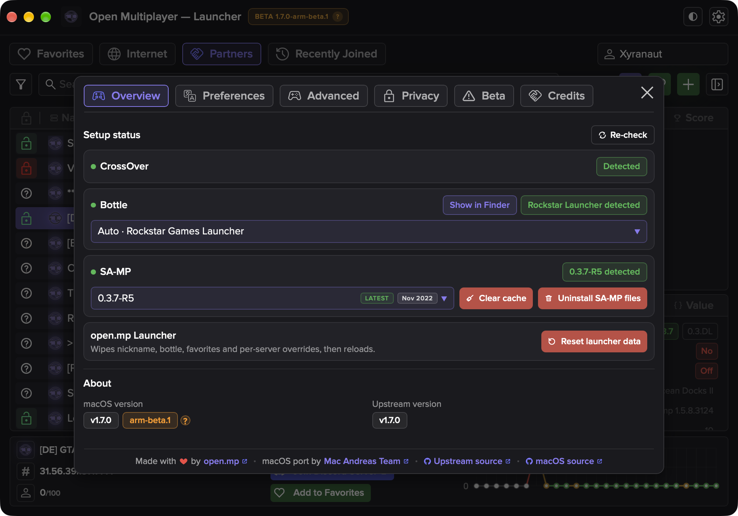Click the question mark next to arm-beta.1
This screenshot has height=516, width=738.
[x=185, y=421]
